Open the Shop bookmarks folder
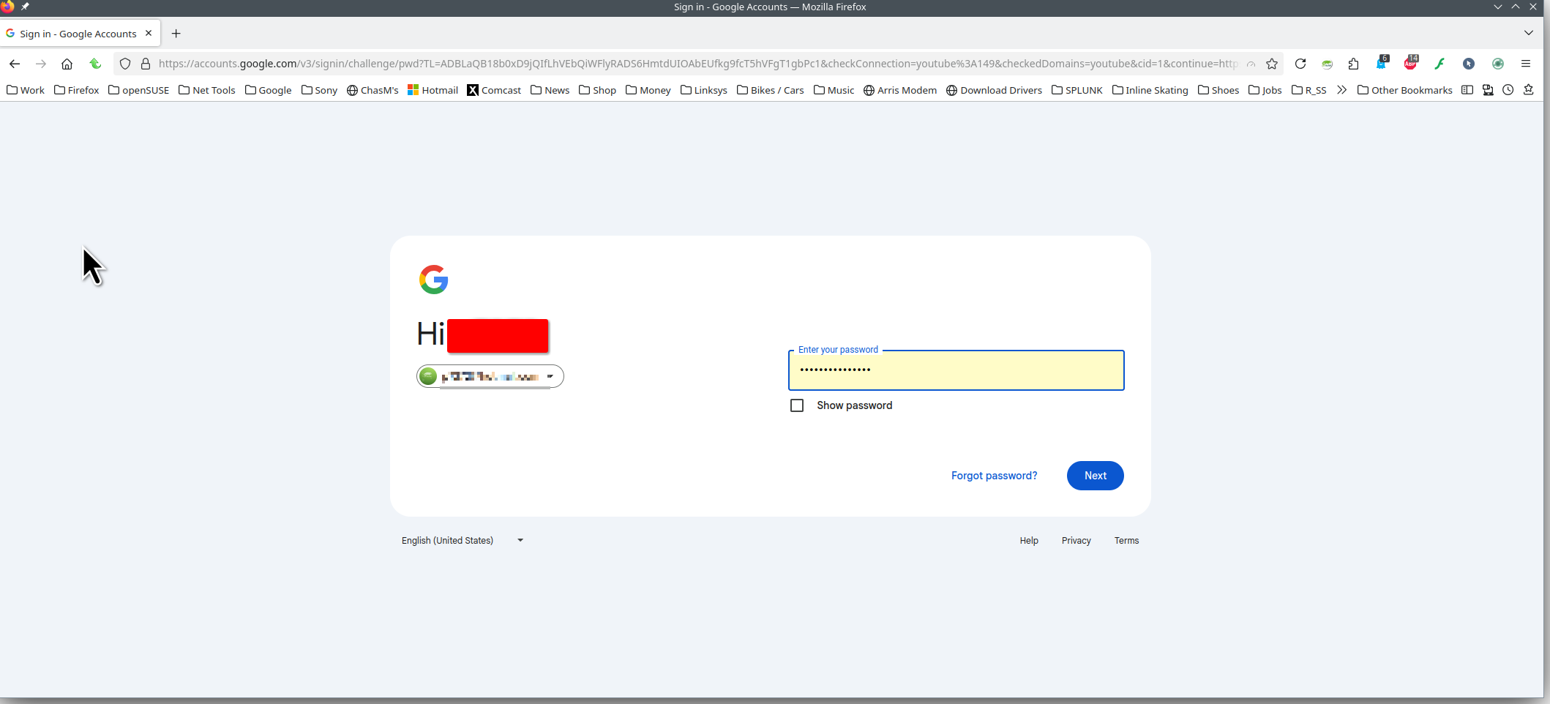The height and width of the screenshot is (704, 1550). 598,90
